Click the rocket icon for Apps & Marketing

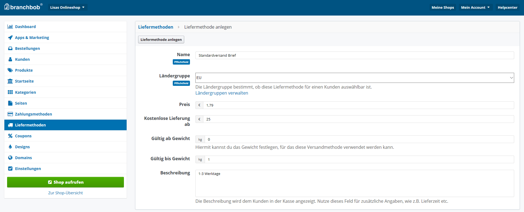coord(10,38)
